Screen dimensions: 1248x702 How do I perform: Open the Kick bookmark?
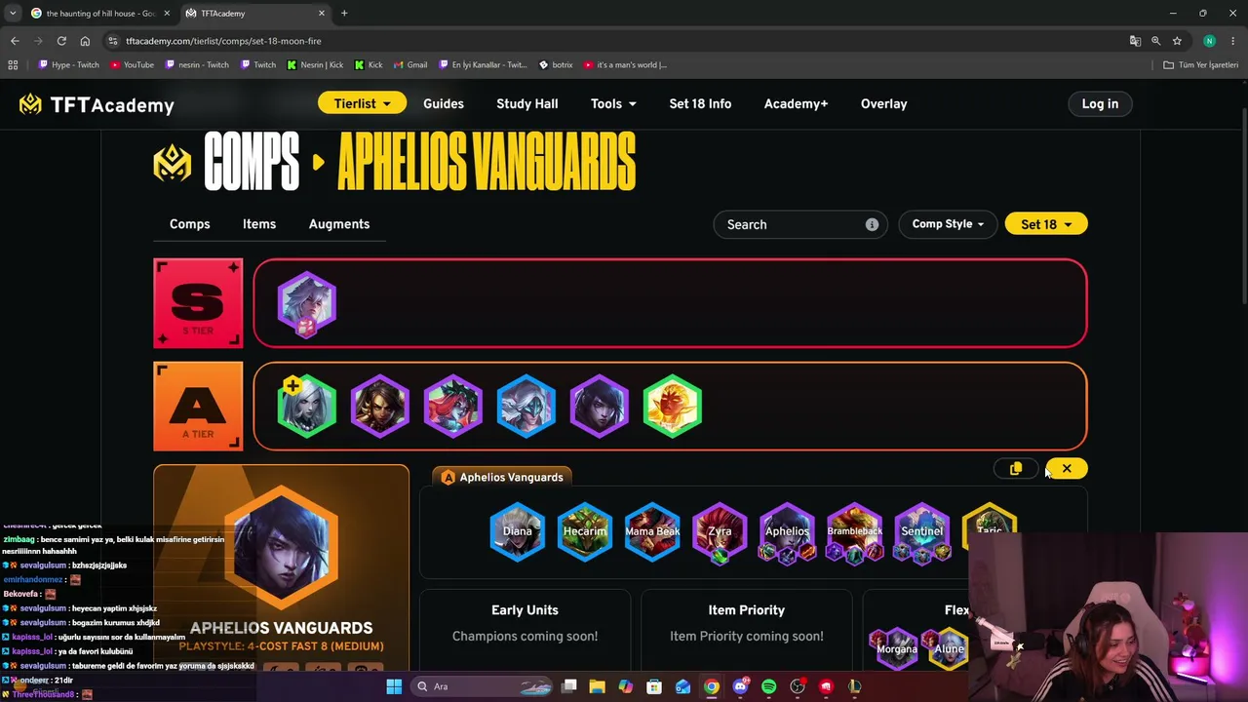tap(369, 65)
